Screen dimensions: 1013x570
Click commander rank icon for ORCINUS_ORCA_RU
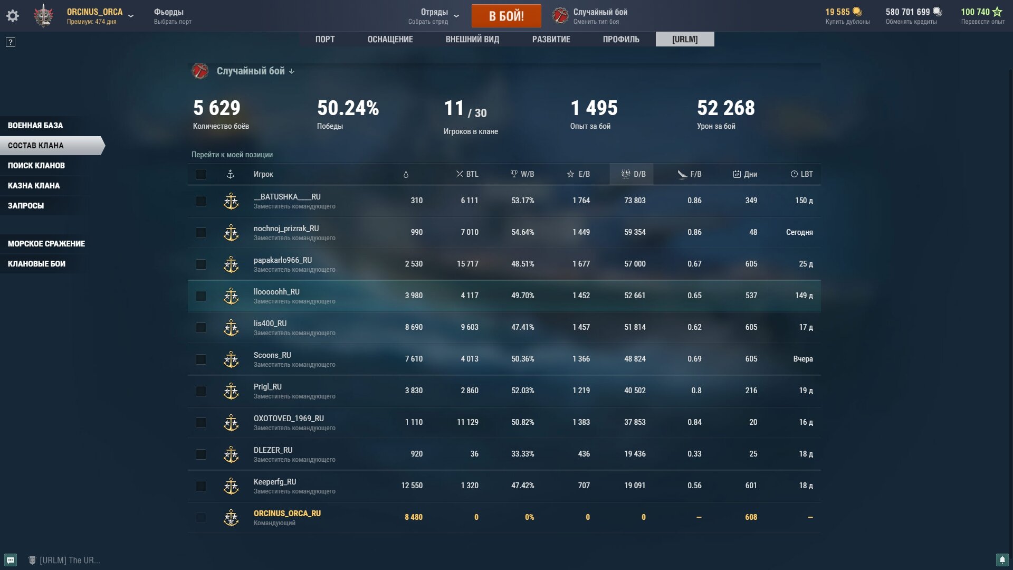(x=231, y=518)
